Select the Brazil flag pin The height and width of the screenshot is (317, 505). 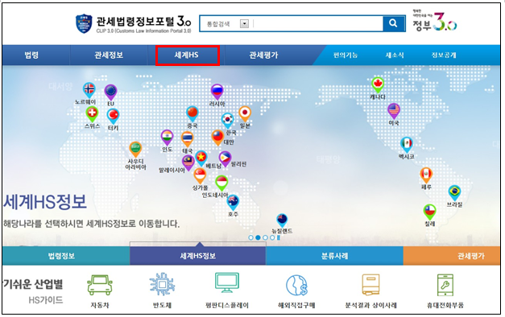454,193
